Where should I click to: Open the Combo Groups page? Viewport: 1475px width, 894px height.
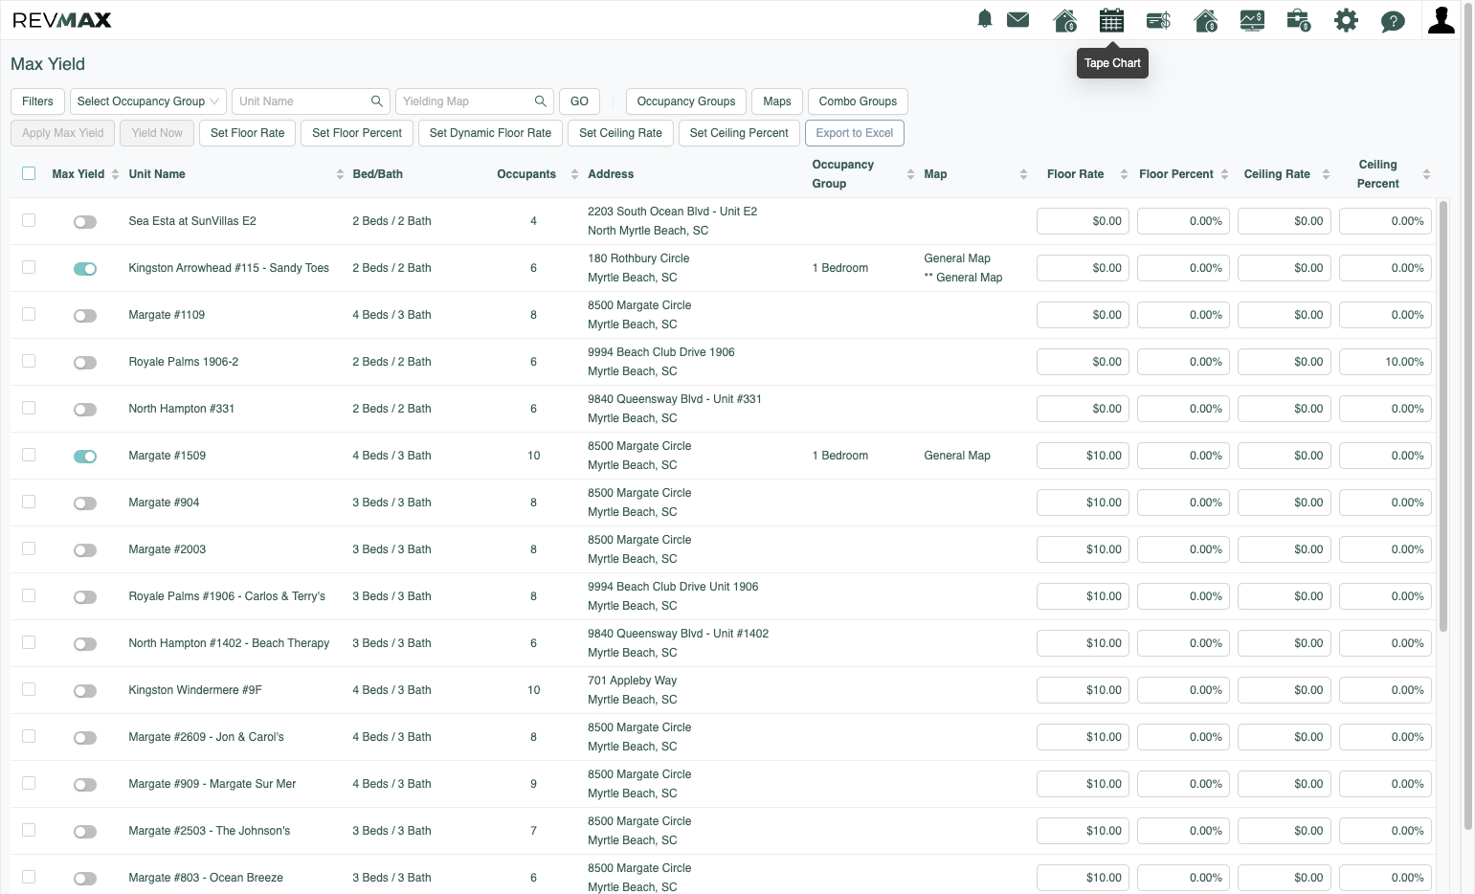click(x=858, y=101)
